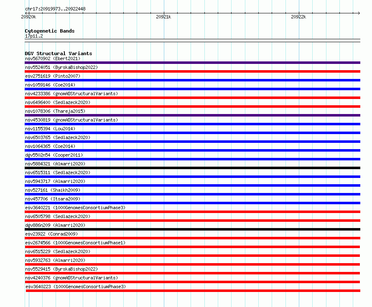Click the DGV Structural Variants track title

[x=59, y=53]
